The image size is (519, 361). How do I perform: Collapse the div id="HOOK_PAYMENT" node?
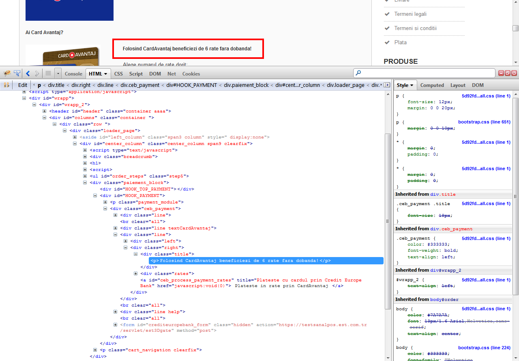tap(95, 195)
